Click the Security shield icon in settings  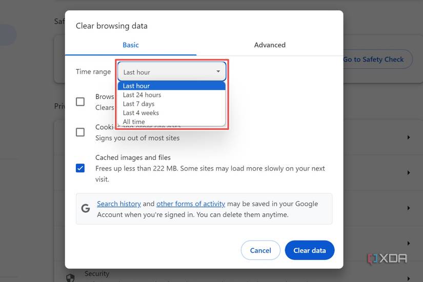pyautogui.click(x=70, y=278)
